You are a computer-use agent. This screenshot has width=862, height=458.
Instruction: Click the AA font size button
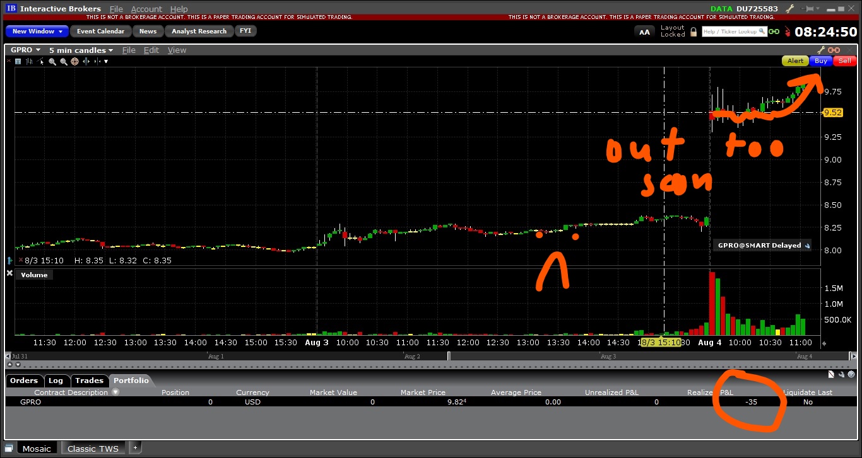click(x=644, y=31)
